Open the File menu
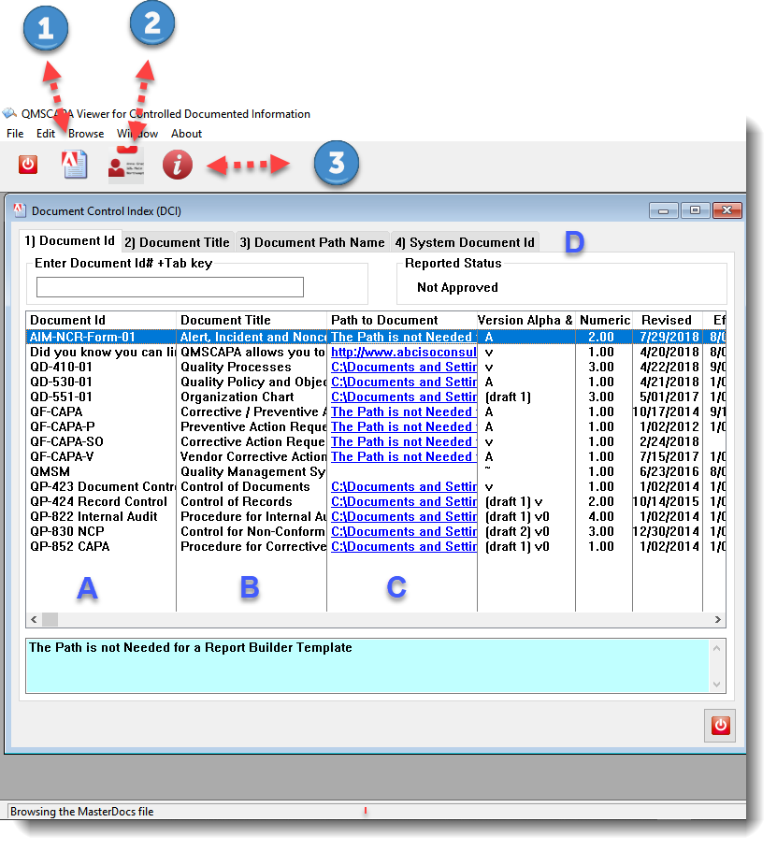The width and height of the screenshot is (777, 851). [x=15, y=134]
